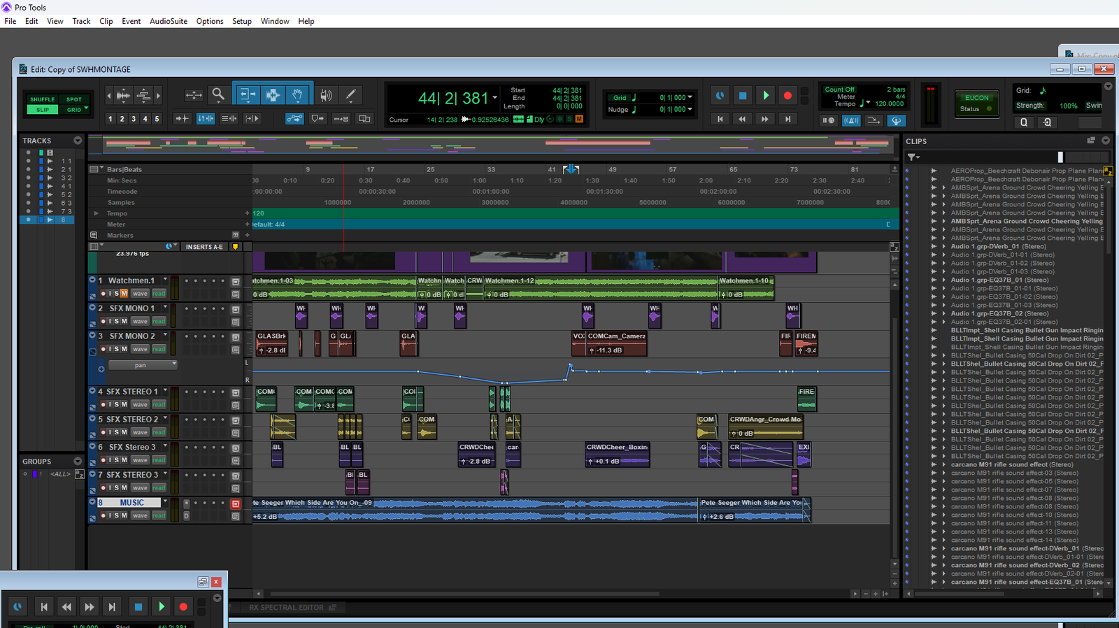Click Stop in main transport

(x=743, y=95)
